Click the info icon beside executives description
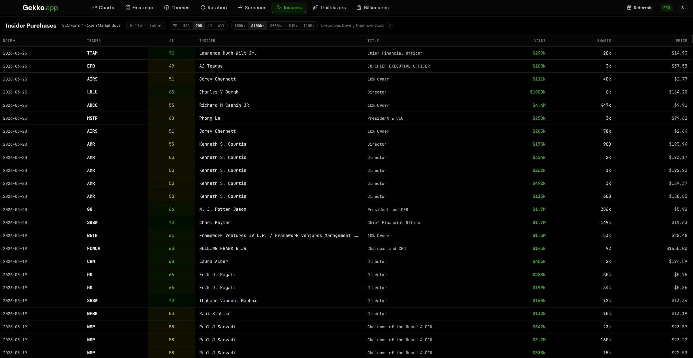693x358 pixels. pyautogui.click(x=390, y=26)
